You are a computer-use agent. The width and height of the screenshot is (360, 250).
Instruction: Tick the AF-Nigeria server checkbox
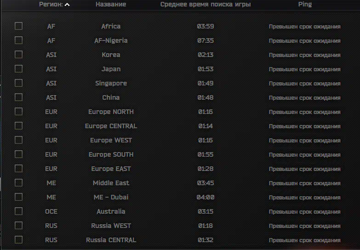(x=18, y=40)
